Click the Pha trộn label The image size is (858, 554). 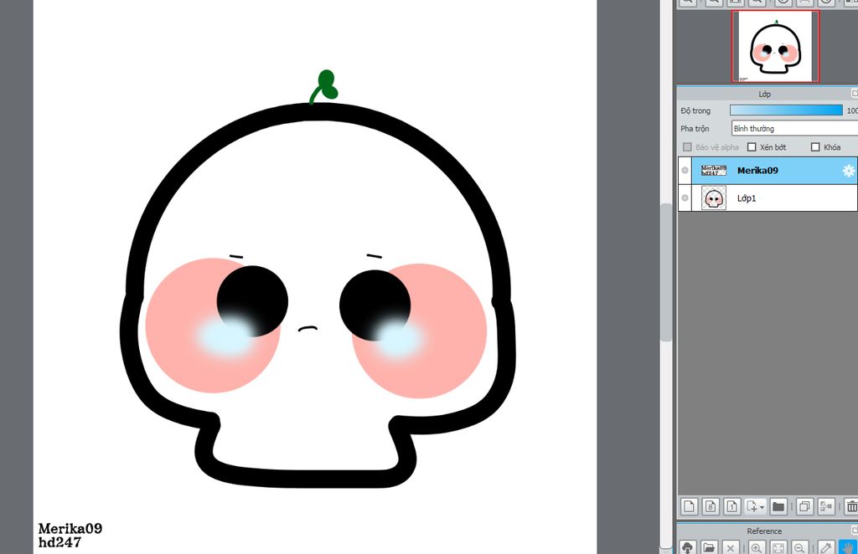(x=695, y=128)
